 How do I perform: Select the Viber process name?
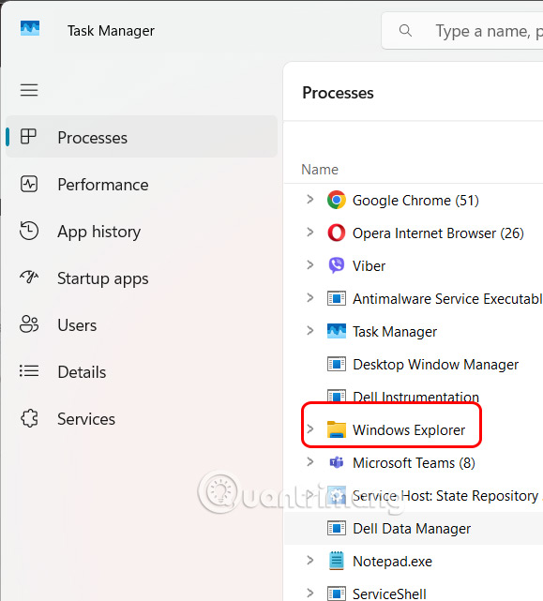pos(369,266)
